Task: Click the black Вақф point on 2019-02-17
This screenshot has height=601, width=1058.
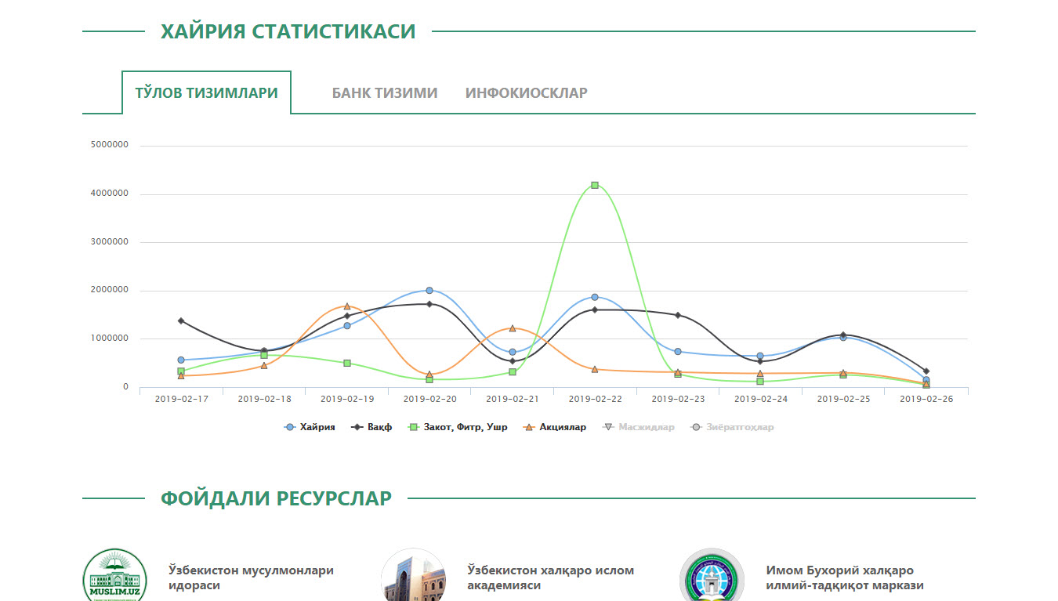Action: 181,320
